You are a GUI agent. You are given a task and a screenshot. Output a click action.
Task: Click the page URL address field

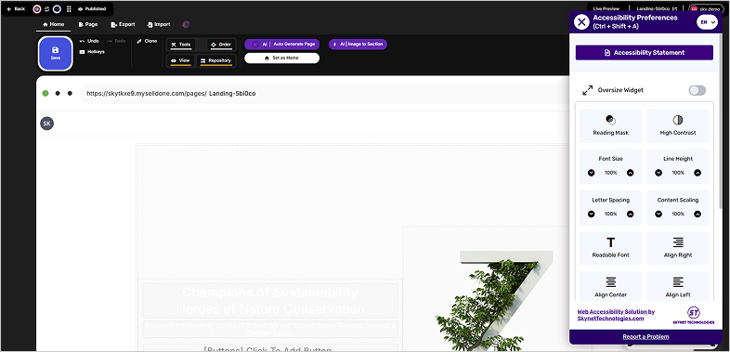pos(326,93)
